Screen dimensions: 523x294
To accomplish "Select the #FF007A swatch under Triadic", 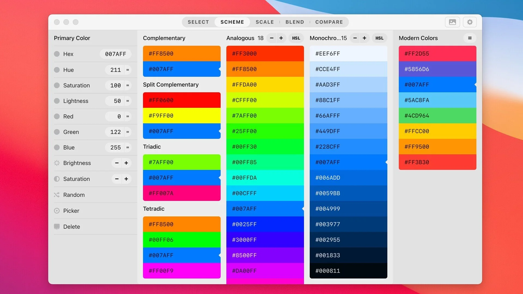I will [182, 193].
